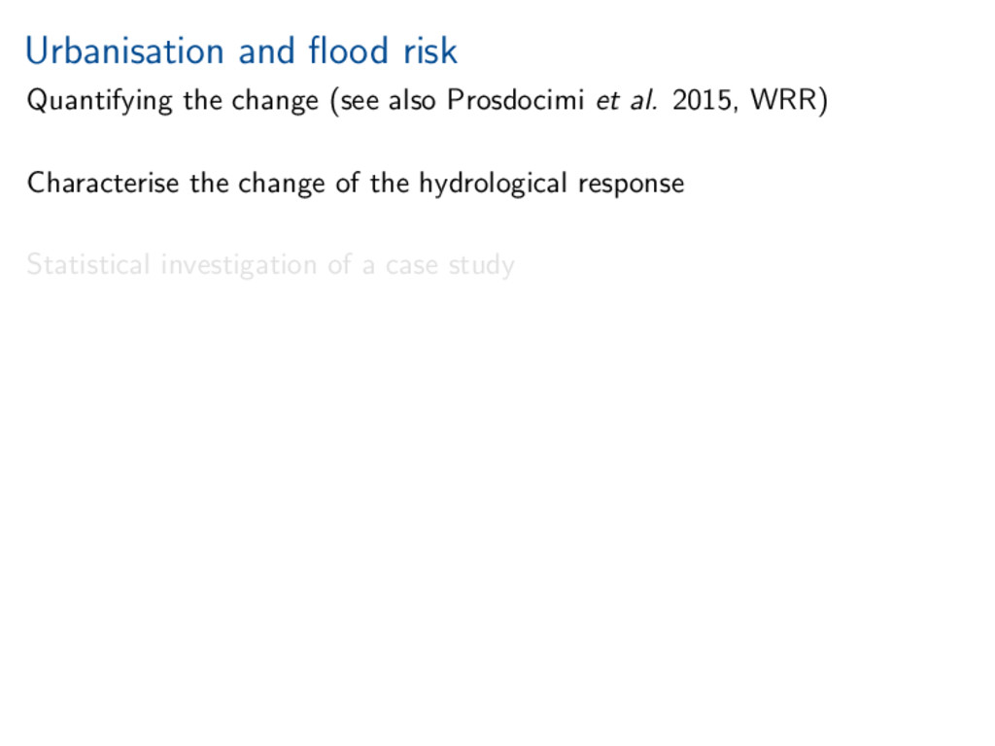
Task: Click the word 'Urbanisation' in the title
Action: click(126, 51)
